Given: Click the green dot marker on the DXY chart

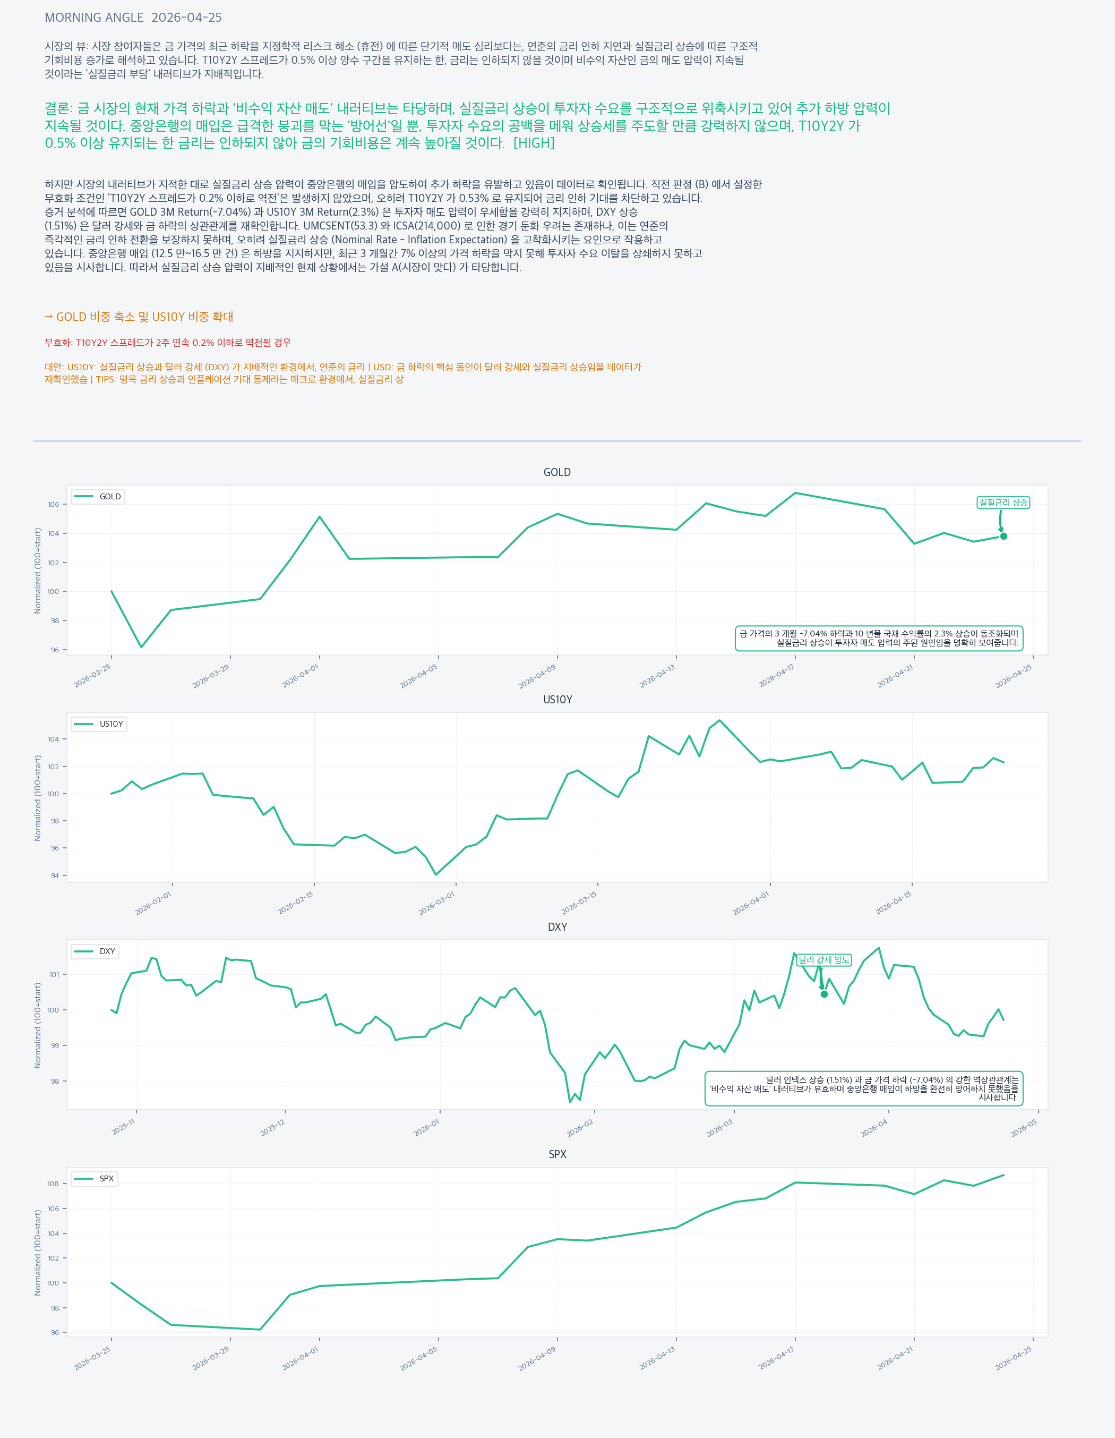Looking at the screenshot, I should tap(824, 994).
